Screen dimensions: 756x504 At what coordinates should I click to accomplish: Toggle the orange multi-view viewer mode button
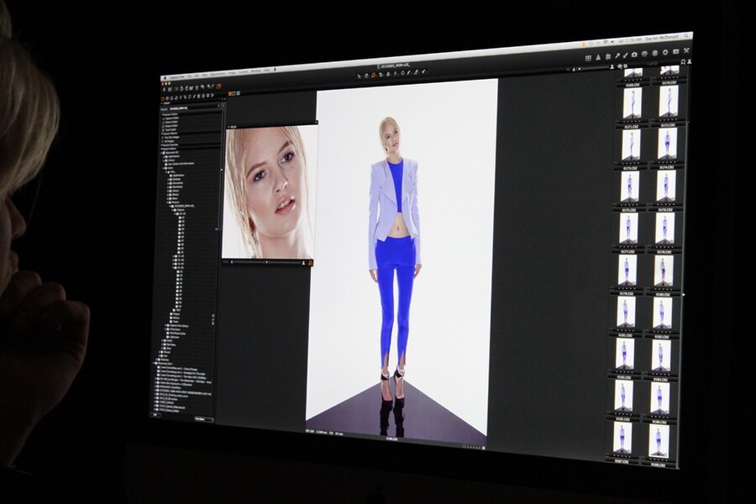230,94
